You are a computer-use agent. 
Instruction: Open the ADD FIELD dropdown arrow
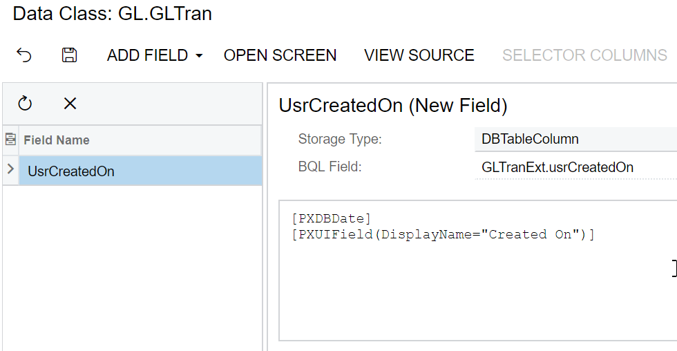(199, 56)
